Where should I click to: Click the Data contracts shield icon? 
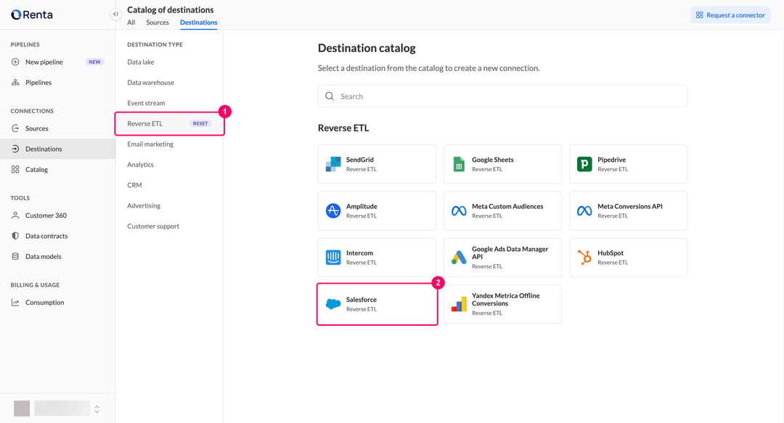[15, 236]
